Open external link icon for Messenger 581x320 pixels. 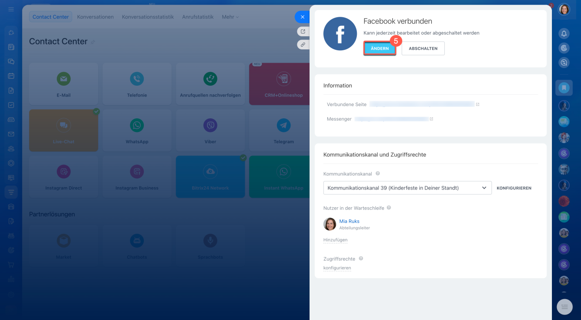[x=431, y=119]
